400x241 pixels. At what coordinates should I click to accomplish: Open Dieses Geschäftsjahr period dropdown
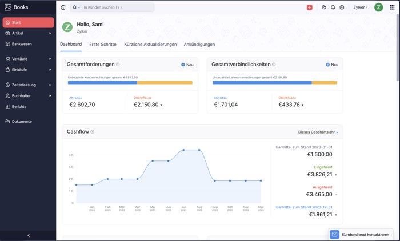click(318, 132)
